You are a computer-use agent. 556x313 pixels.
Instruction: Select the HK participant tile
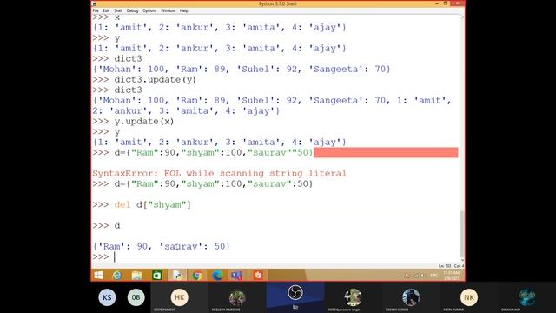[x=180, y=297]
